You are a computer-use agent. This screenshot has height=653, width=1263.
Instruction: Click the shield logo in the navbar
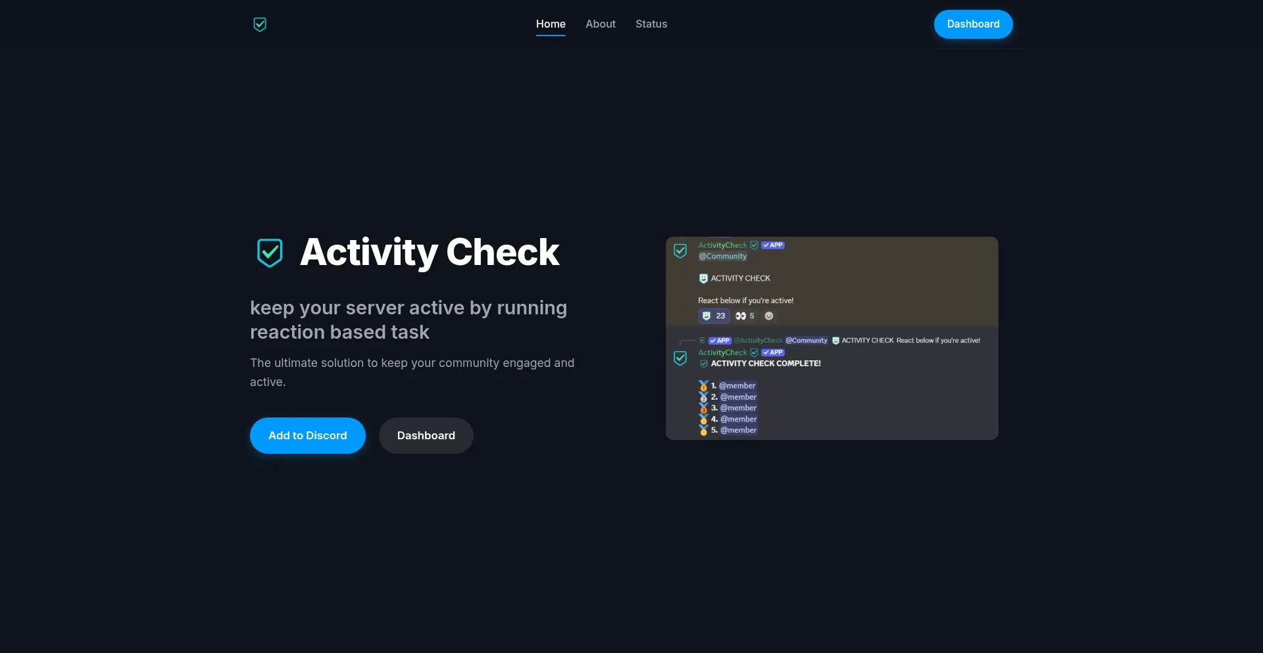pos(260,24)
